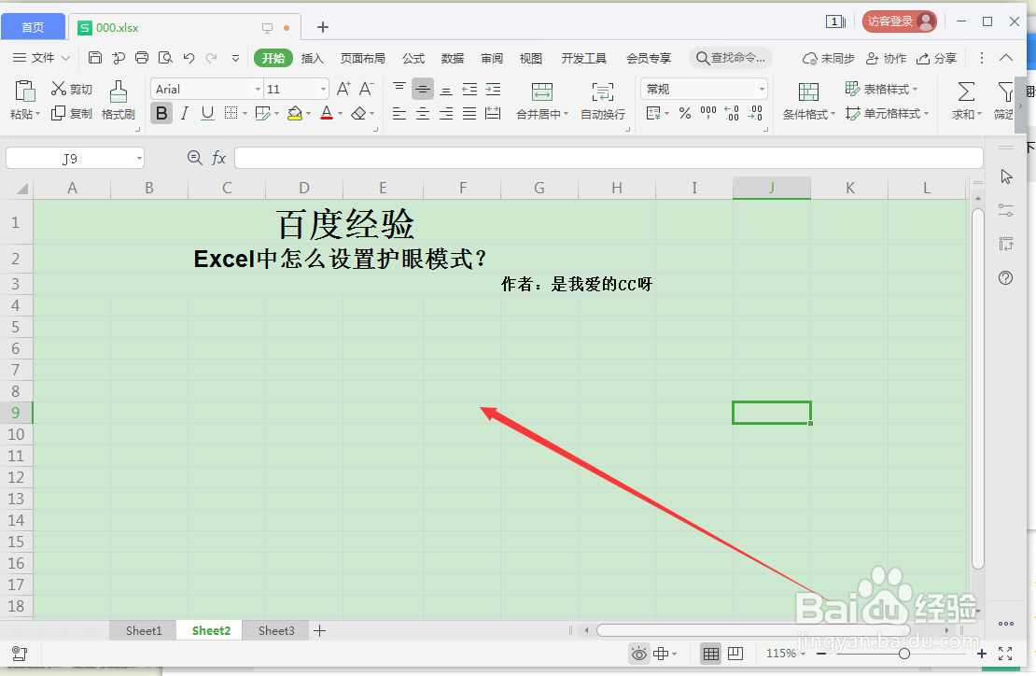Open 单元格样式 cell style dropdown
The height and width of the screenshot is (676, 1036).
click(888, 114)
